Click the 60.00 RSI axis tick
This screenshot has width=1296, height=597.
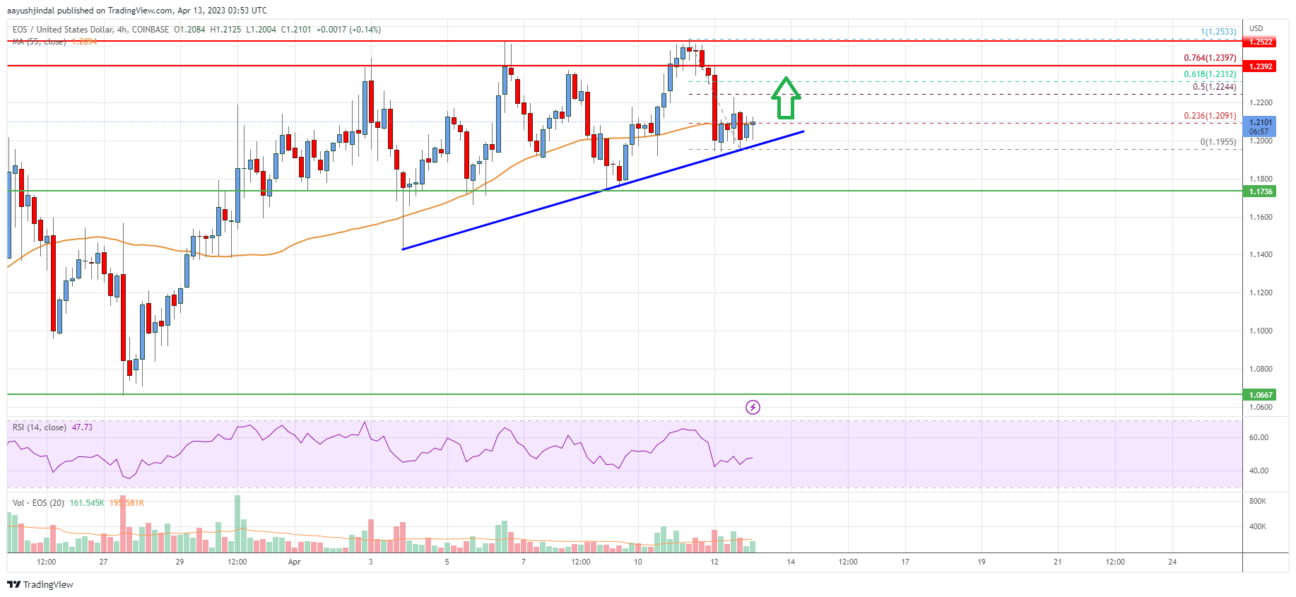click(1259, 438)
